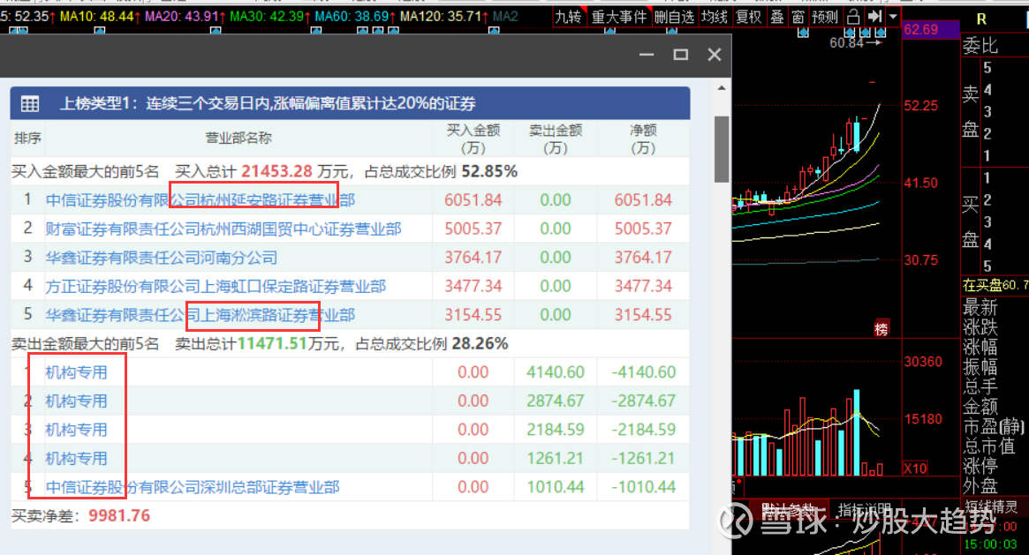This screenshot has height=555, width=1029.
Task: Open the first 机构专用 seller link
Action: [x=76, y=373]
